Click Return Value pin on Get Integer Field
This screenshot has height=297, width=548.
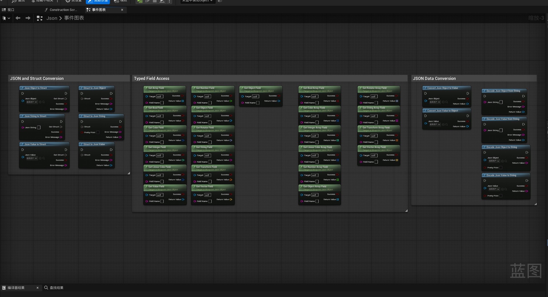point(183,160)
